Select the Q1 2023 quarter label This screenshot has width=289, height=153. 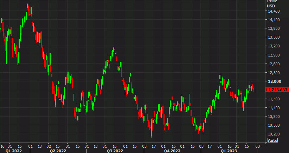(x=229, y=151)
